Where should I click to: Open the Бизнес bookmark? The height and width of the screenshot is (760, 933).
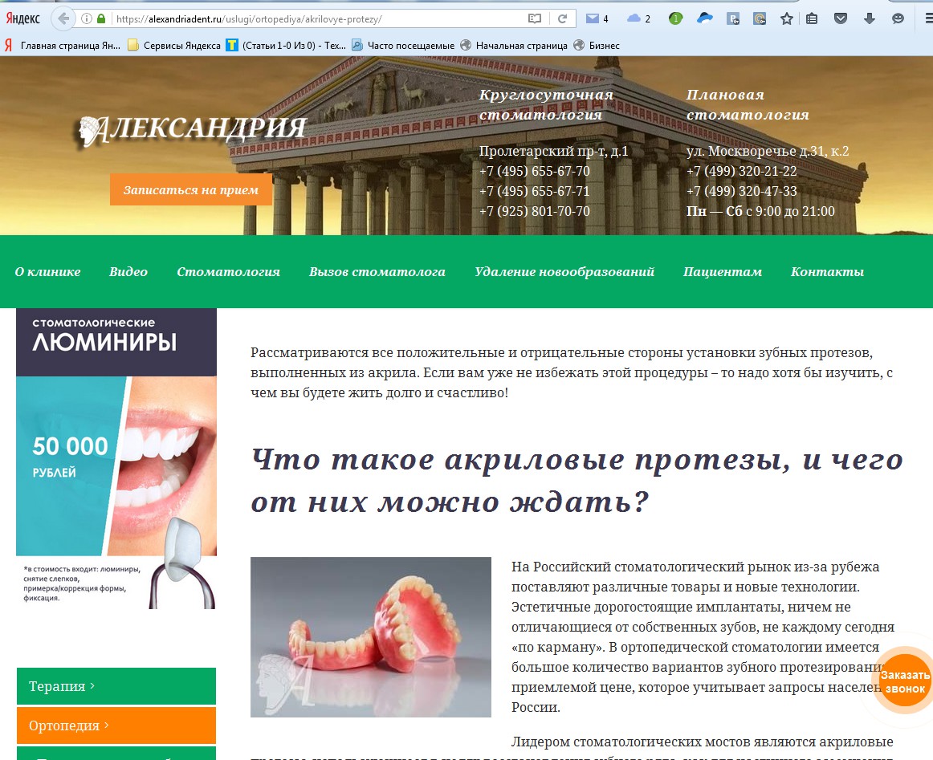(597, 45)
